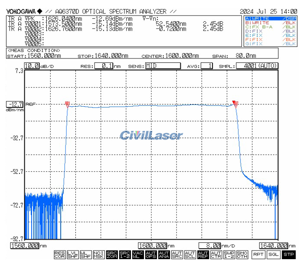Toggle the WL SHF indicator
303x270 pixels.
tap(85, 254)
